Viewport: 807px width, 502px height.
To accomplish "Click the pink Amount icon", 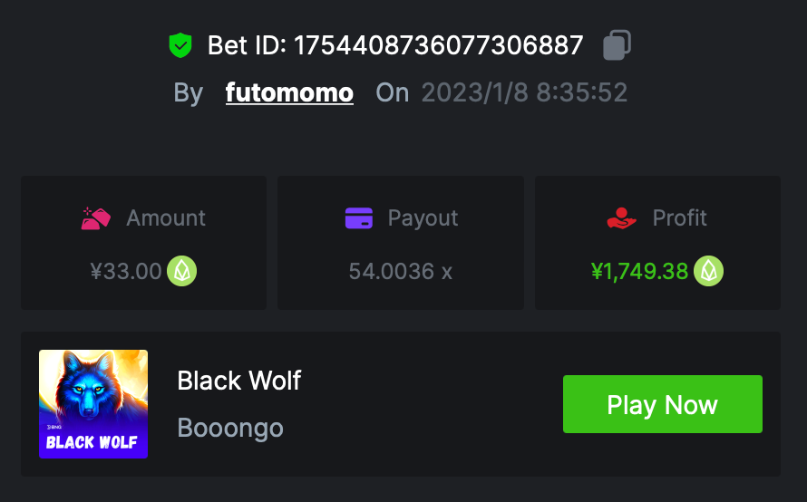I will click(96, 218).
